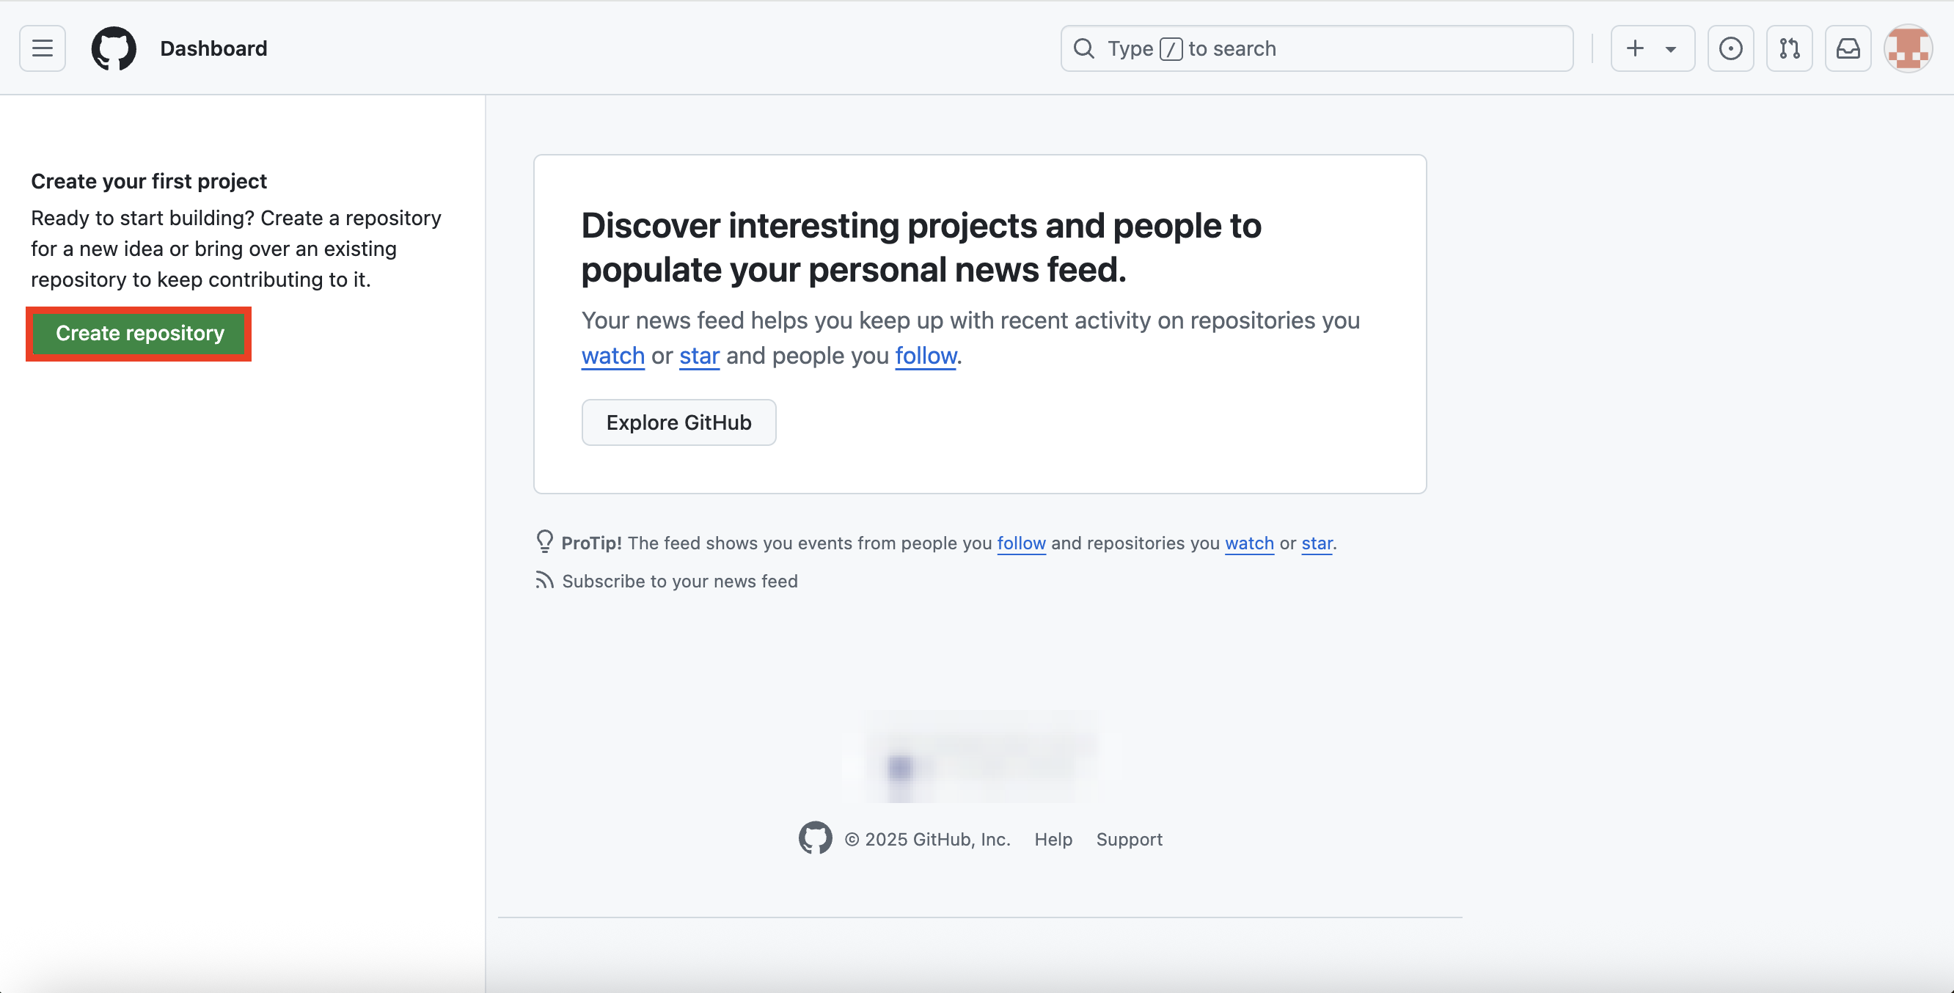1954x993 pixels.
Task: Click the plus icon to create new content
Action: point(1635,48)
